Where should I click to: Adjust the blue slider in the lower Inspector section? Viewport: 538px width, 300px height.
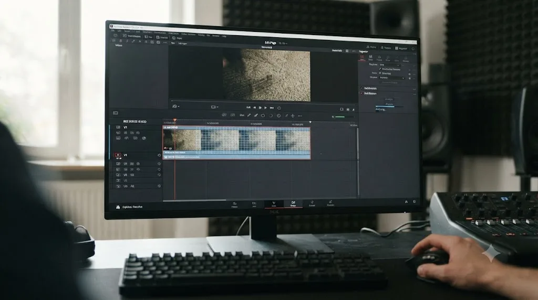[x=389, y=106]
